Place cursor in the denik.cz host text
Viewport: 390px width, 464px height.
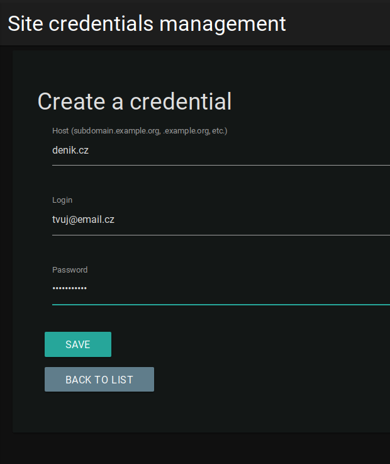[x=70, y=151]
